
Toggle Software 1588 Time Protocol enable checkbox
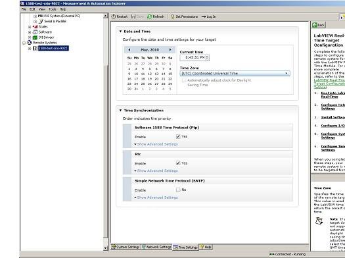(x=178, y=137)
